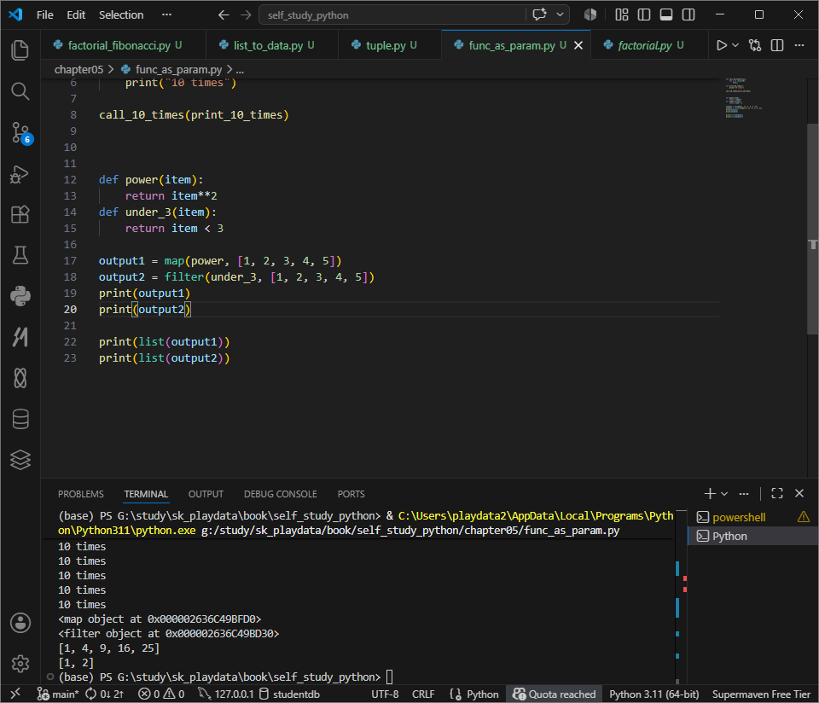Image resolution: width=819 pixels, height=703 pixels.
Task: Toggle the bottom panel visibility
Action: click(x=666, y=15)
